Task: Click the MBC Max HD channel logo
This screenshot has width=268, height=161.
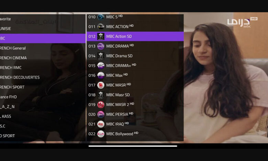Action: tap(101, 75)
